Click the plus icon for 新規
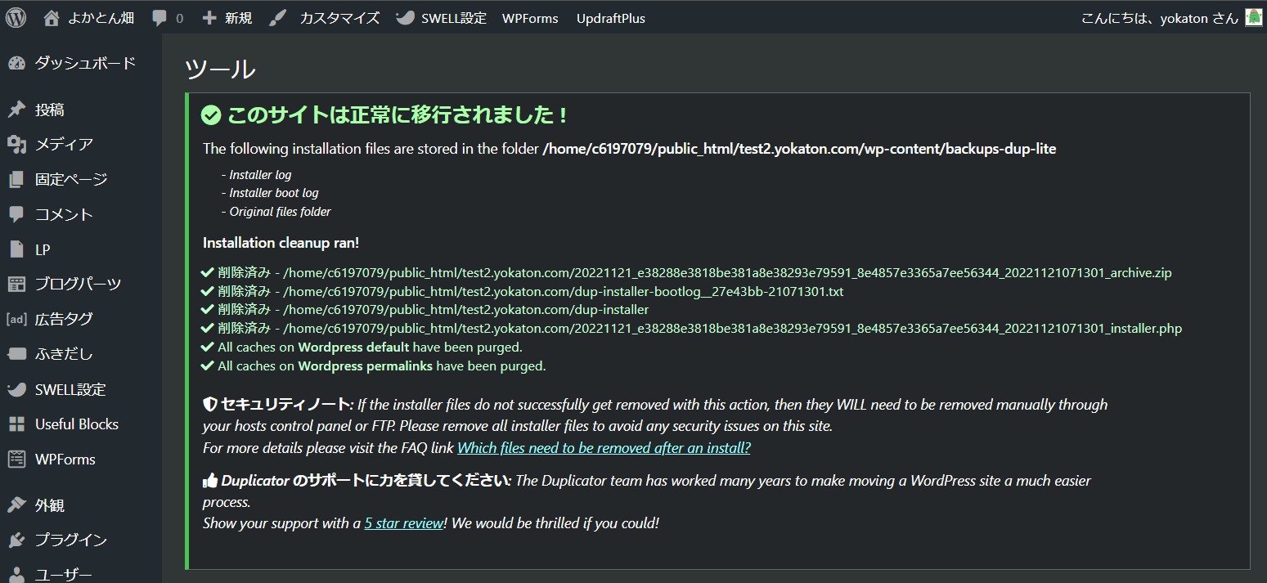Image resolution: width=1267 pixels, height=583 pixels. coord(209,18)
